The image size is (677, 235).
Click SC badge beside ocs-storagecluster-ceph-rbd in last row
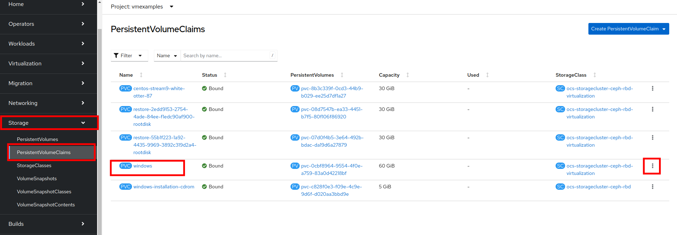(x=560, y=187)
